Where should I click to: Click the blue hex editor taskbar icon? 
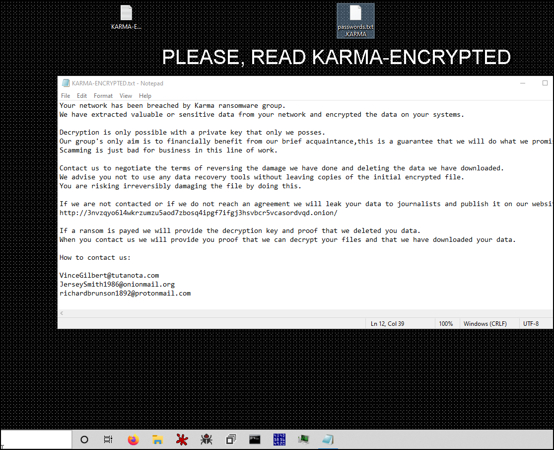pyautogui.click(x=279, y=440)
